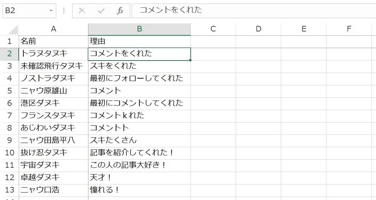376x200 pixels.
Task: Select row 12 header
Action: point(9,178)
